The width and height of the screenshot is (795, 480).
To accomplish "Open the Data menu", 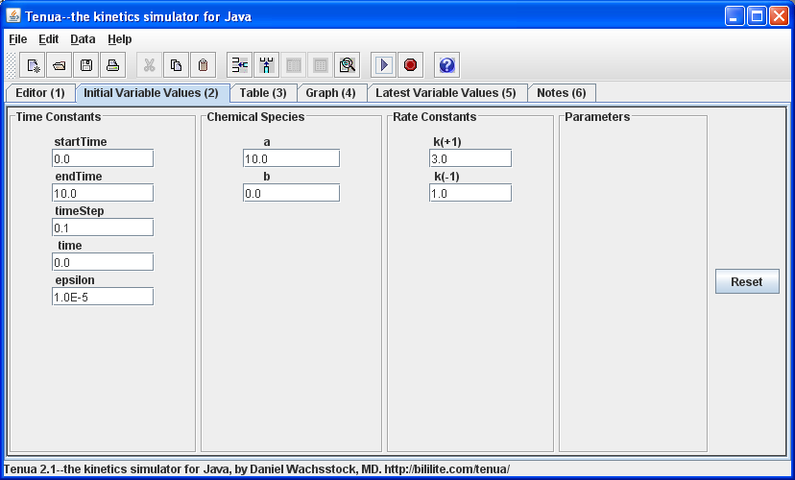I will pyautogui.click(x=83, y=39).
